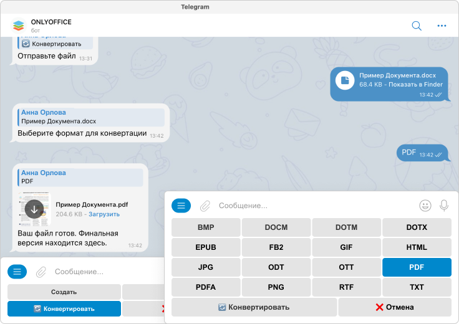459x324 pixels.
Task: Choose OTT format
Action: click(346, 267)
